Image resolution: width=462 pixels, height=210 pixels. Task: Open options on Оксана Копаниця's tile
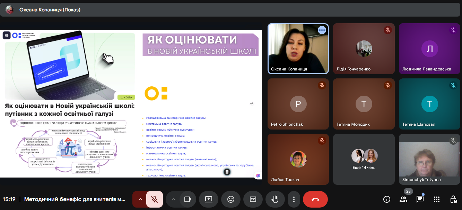[x=322, y=30]
